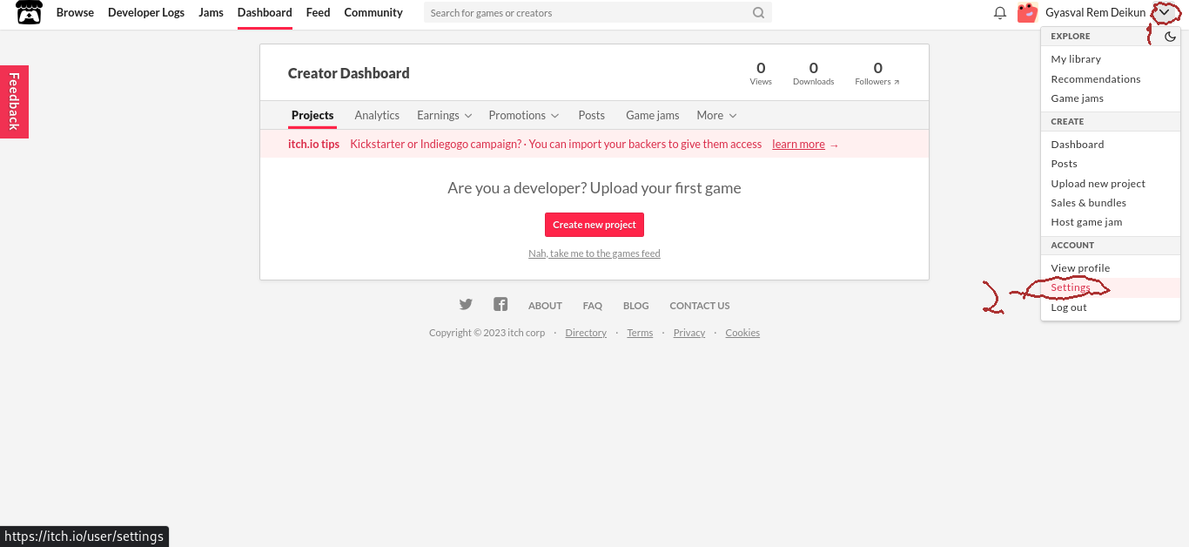The image size is (1189, 547).
Task: Click the Views stat counter
Action: [761, 73]
